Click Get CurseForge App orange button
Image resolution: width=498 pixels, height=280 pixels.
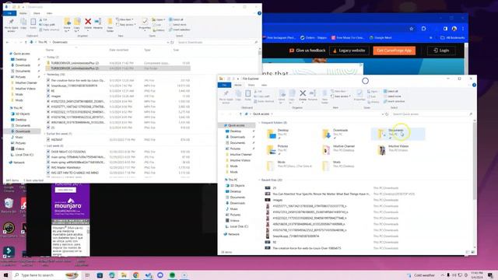tap(395, 51)
